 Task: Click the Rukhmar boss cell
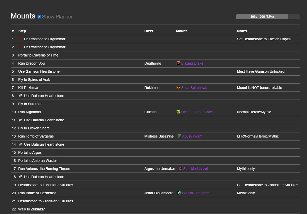(x=152, y=88)
